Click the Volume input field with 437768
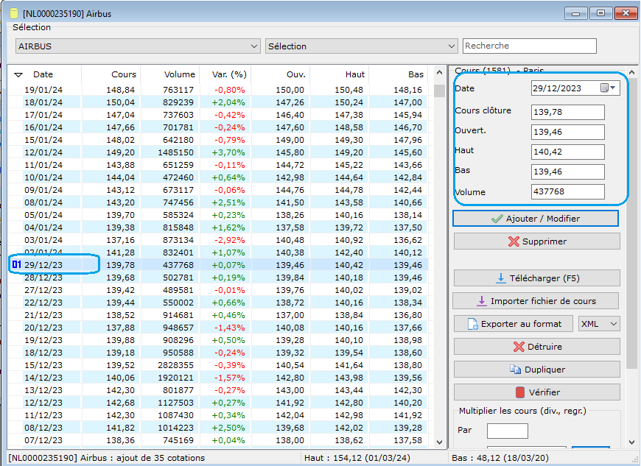 point(568,191)
